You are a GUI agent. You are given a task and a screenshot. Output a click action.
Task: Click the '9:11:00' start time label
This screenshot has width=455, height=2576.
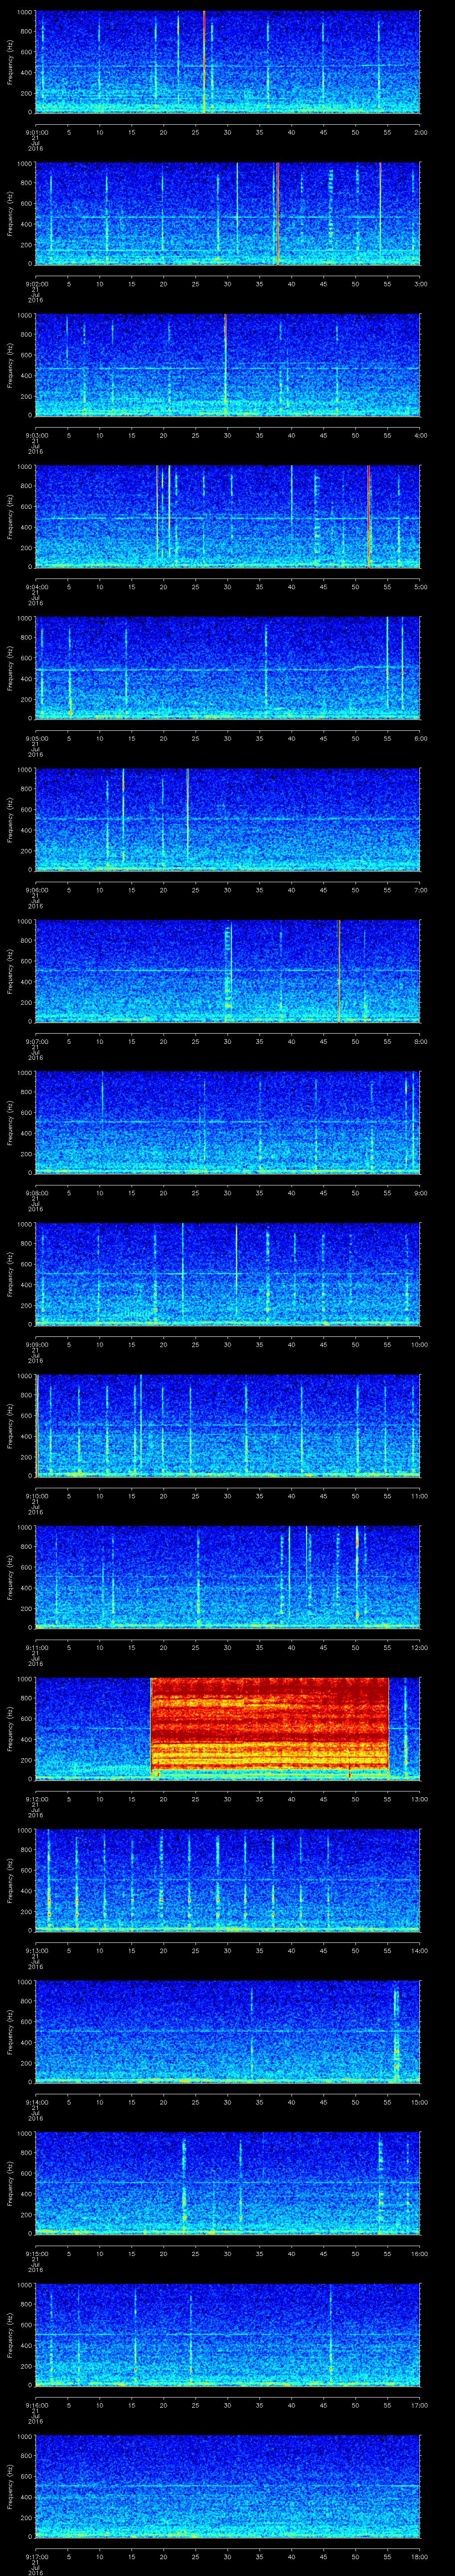[x=36, y=1647]
